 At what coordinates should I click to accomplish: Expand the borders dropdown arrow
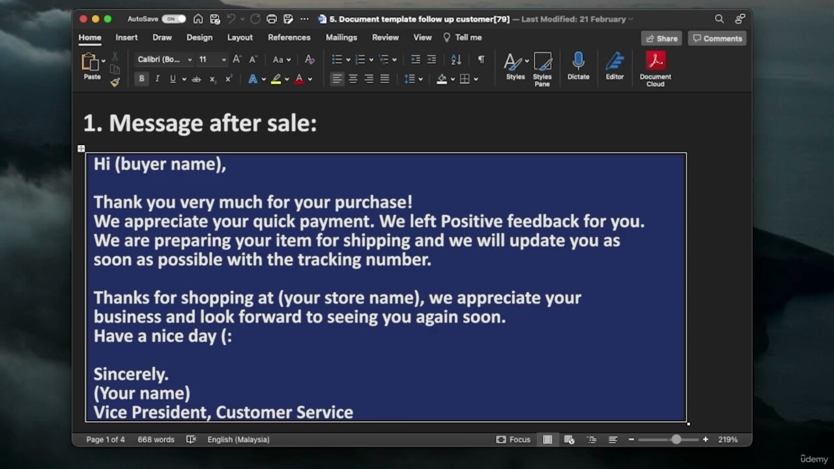pos(476,79)
